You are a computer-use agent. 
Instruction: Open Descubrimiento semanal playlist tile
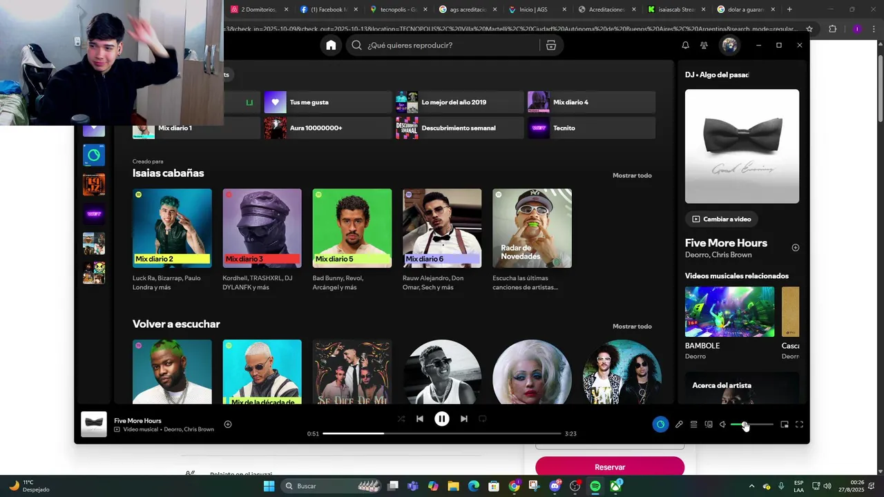pos(460,128)
